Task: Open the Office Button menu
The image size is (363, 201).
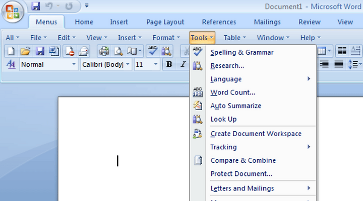Action: [x=13, y=12]
